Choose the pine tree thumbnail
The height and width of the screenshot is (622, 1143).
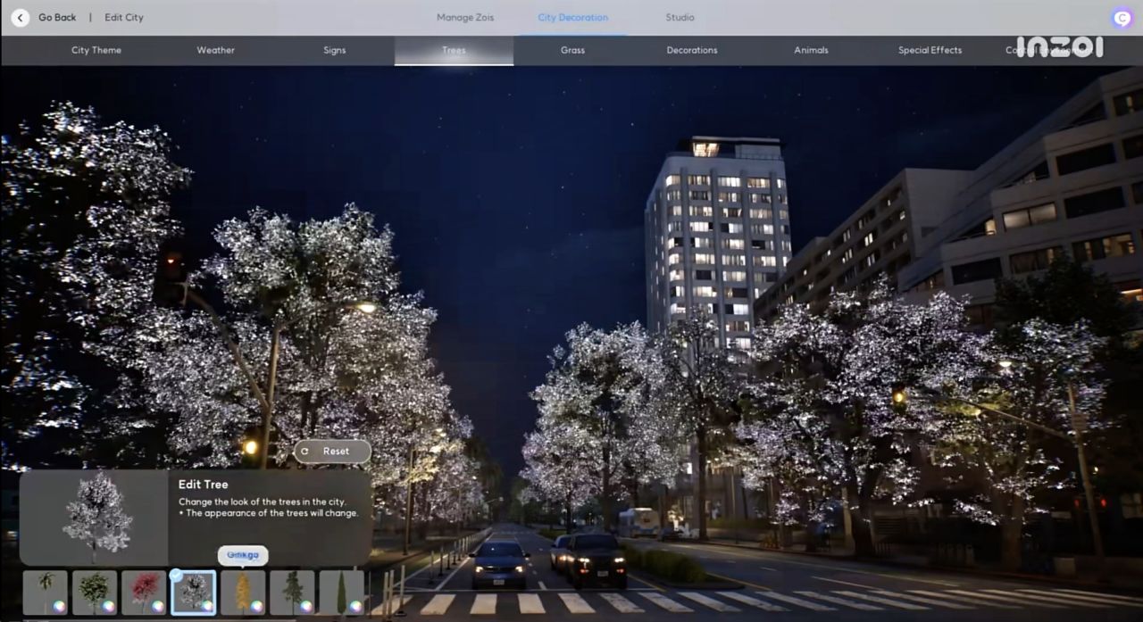point(292,593)
